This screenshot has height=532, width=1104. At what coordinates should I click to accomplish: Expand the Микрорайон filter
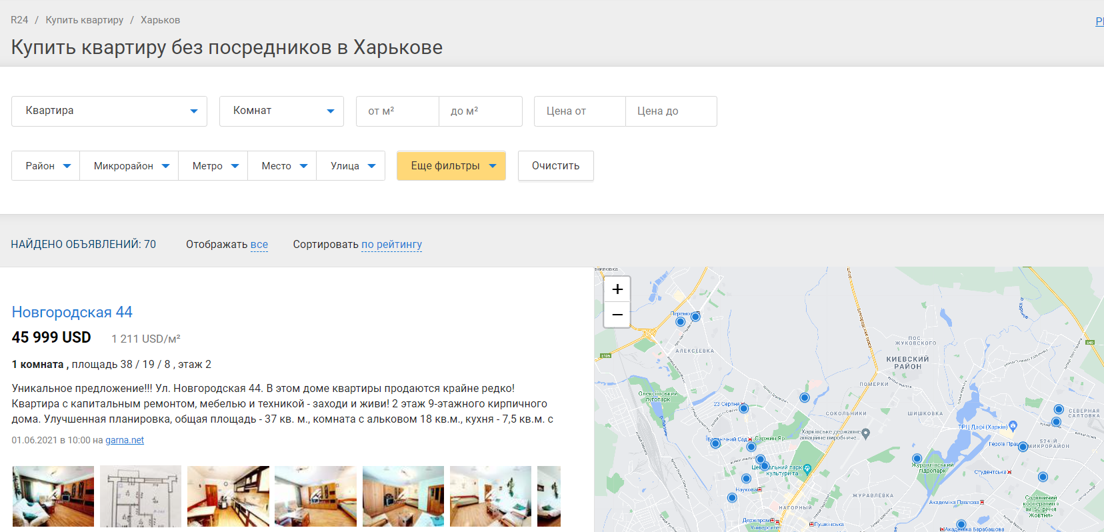129,166
